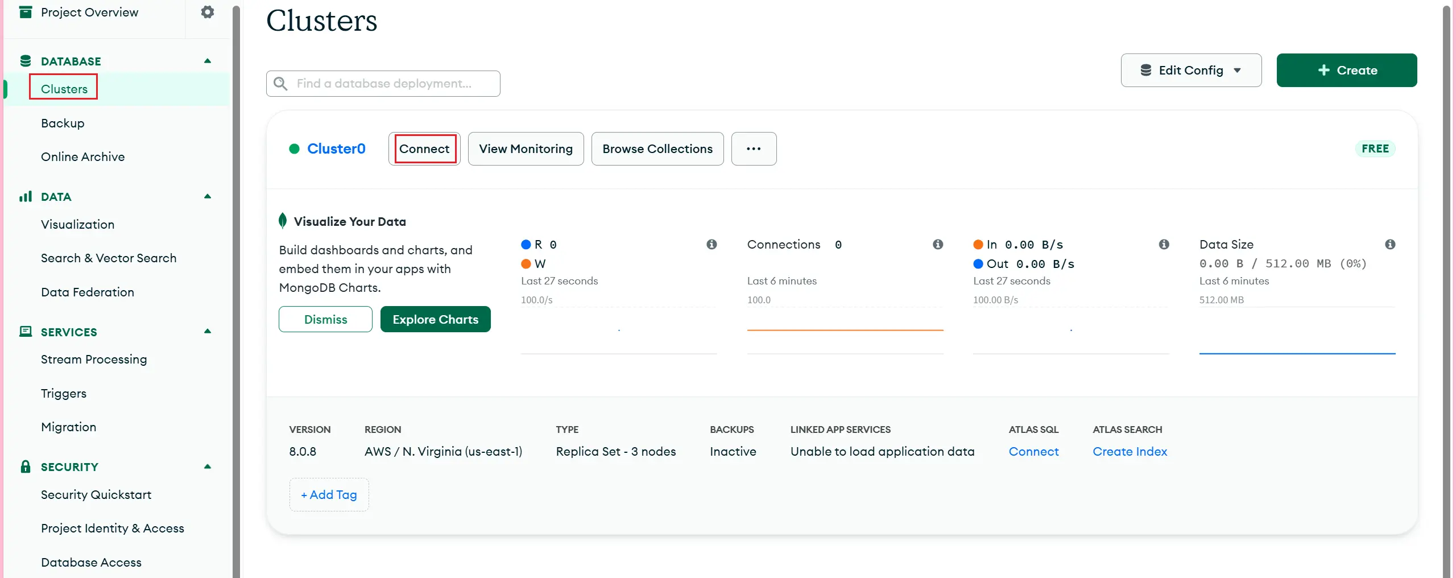
Task: Click the Project Overview icon
Action: (26, 12)
